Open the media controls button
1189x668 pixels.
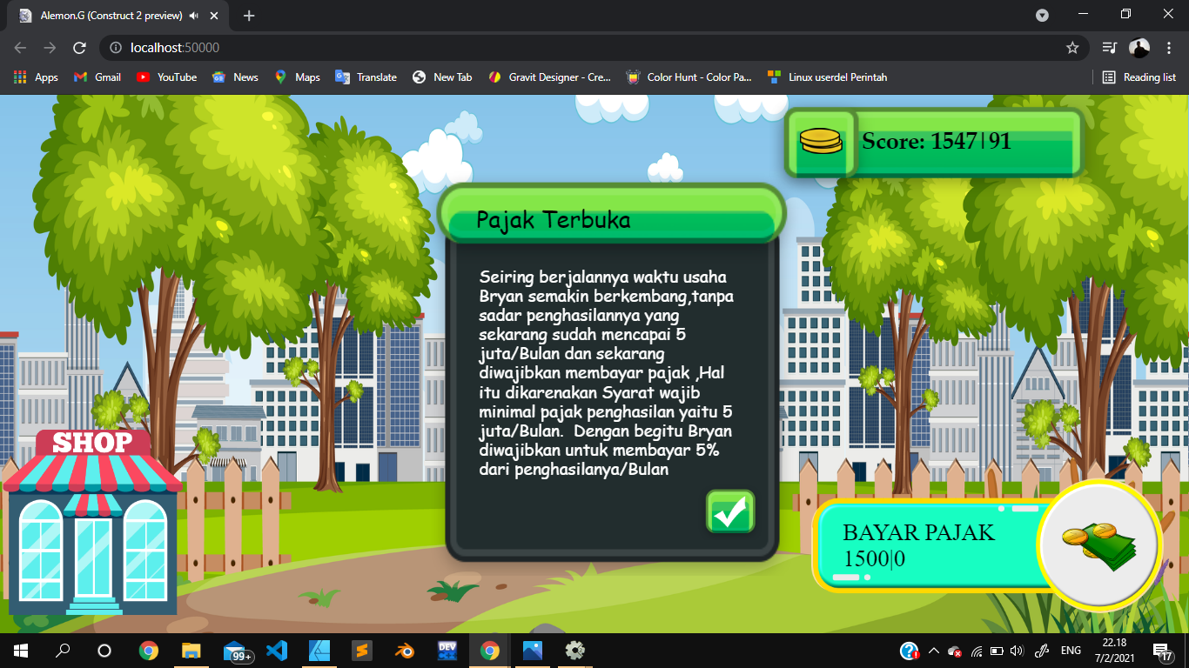[1109, 48]
